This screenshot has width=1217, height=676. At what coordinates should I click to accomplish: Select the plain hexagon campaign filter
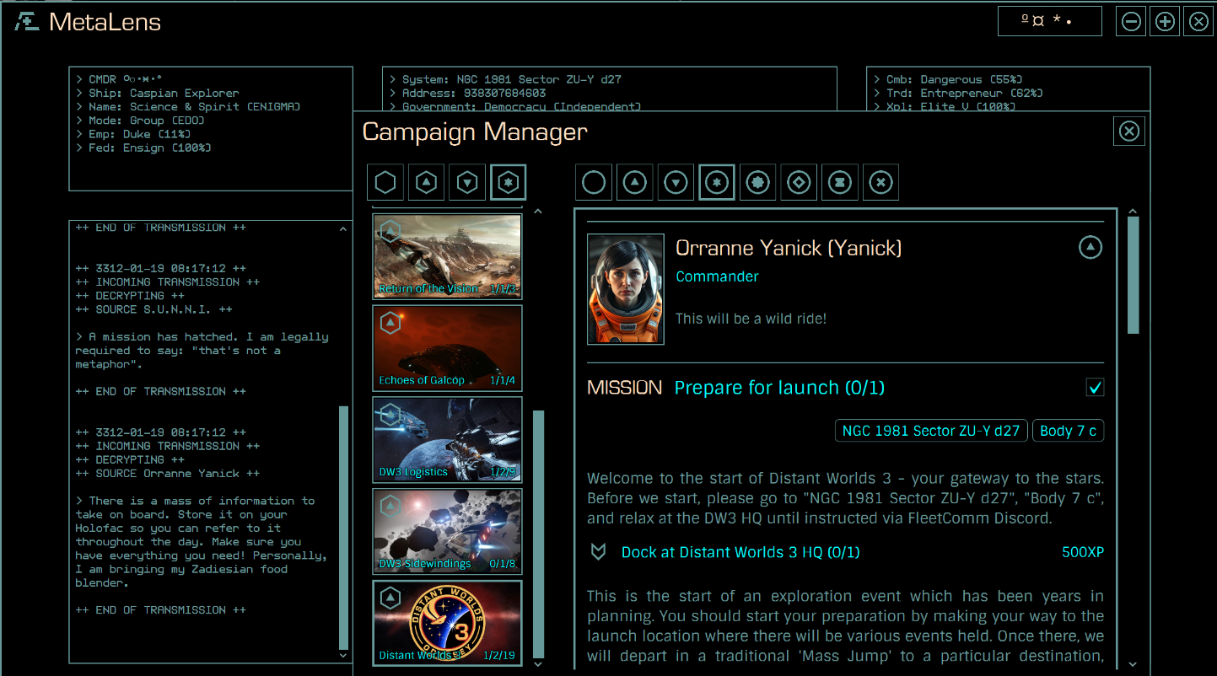click(385, 182)
